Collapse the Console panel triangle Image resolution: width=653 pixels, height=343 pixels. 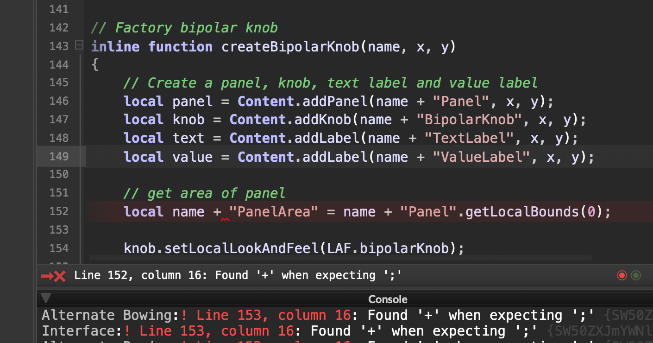pyautogui.click(x=46, y=298)
